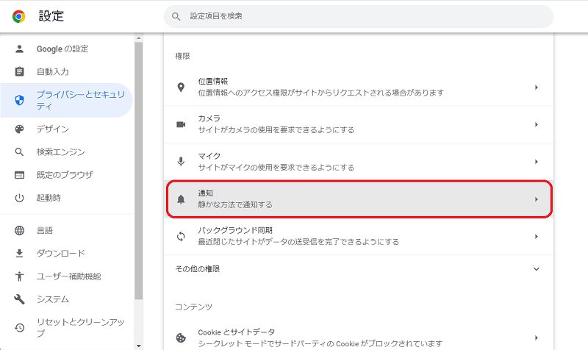Viewport: 588px width, 350px height.
Task: Click the location pin icon
Action: click(181, 87)
